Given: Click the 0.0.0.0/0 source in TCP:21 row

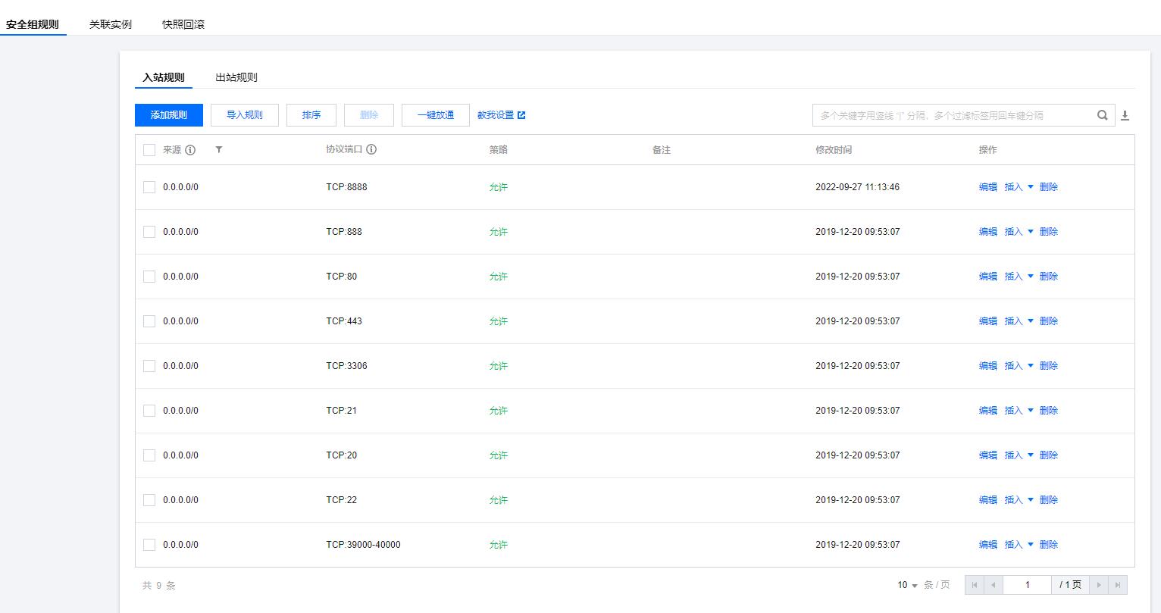Looking at the screenshot, I should tap(180, 411).
